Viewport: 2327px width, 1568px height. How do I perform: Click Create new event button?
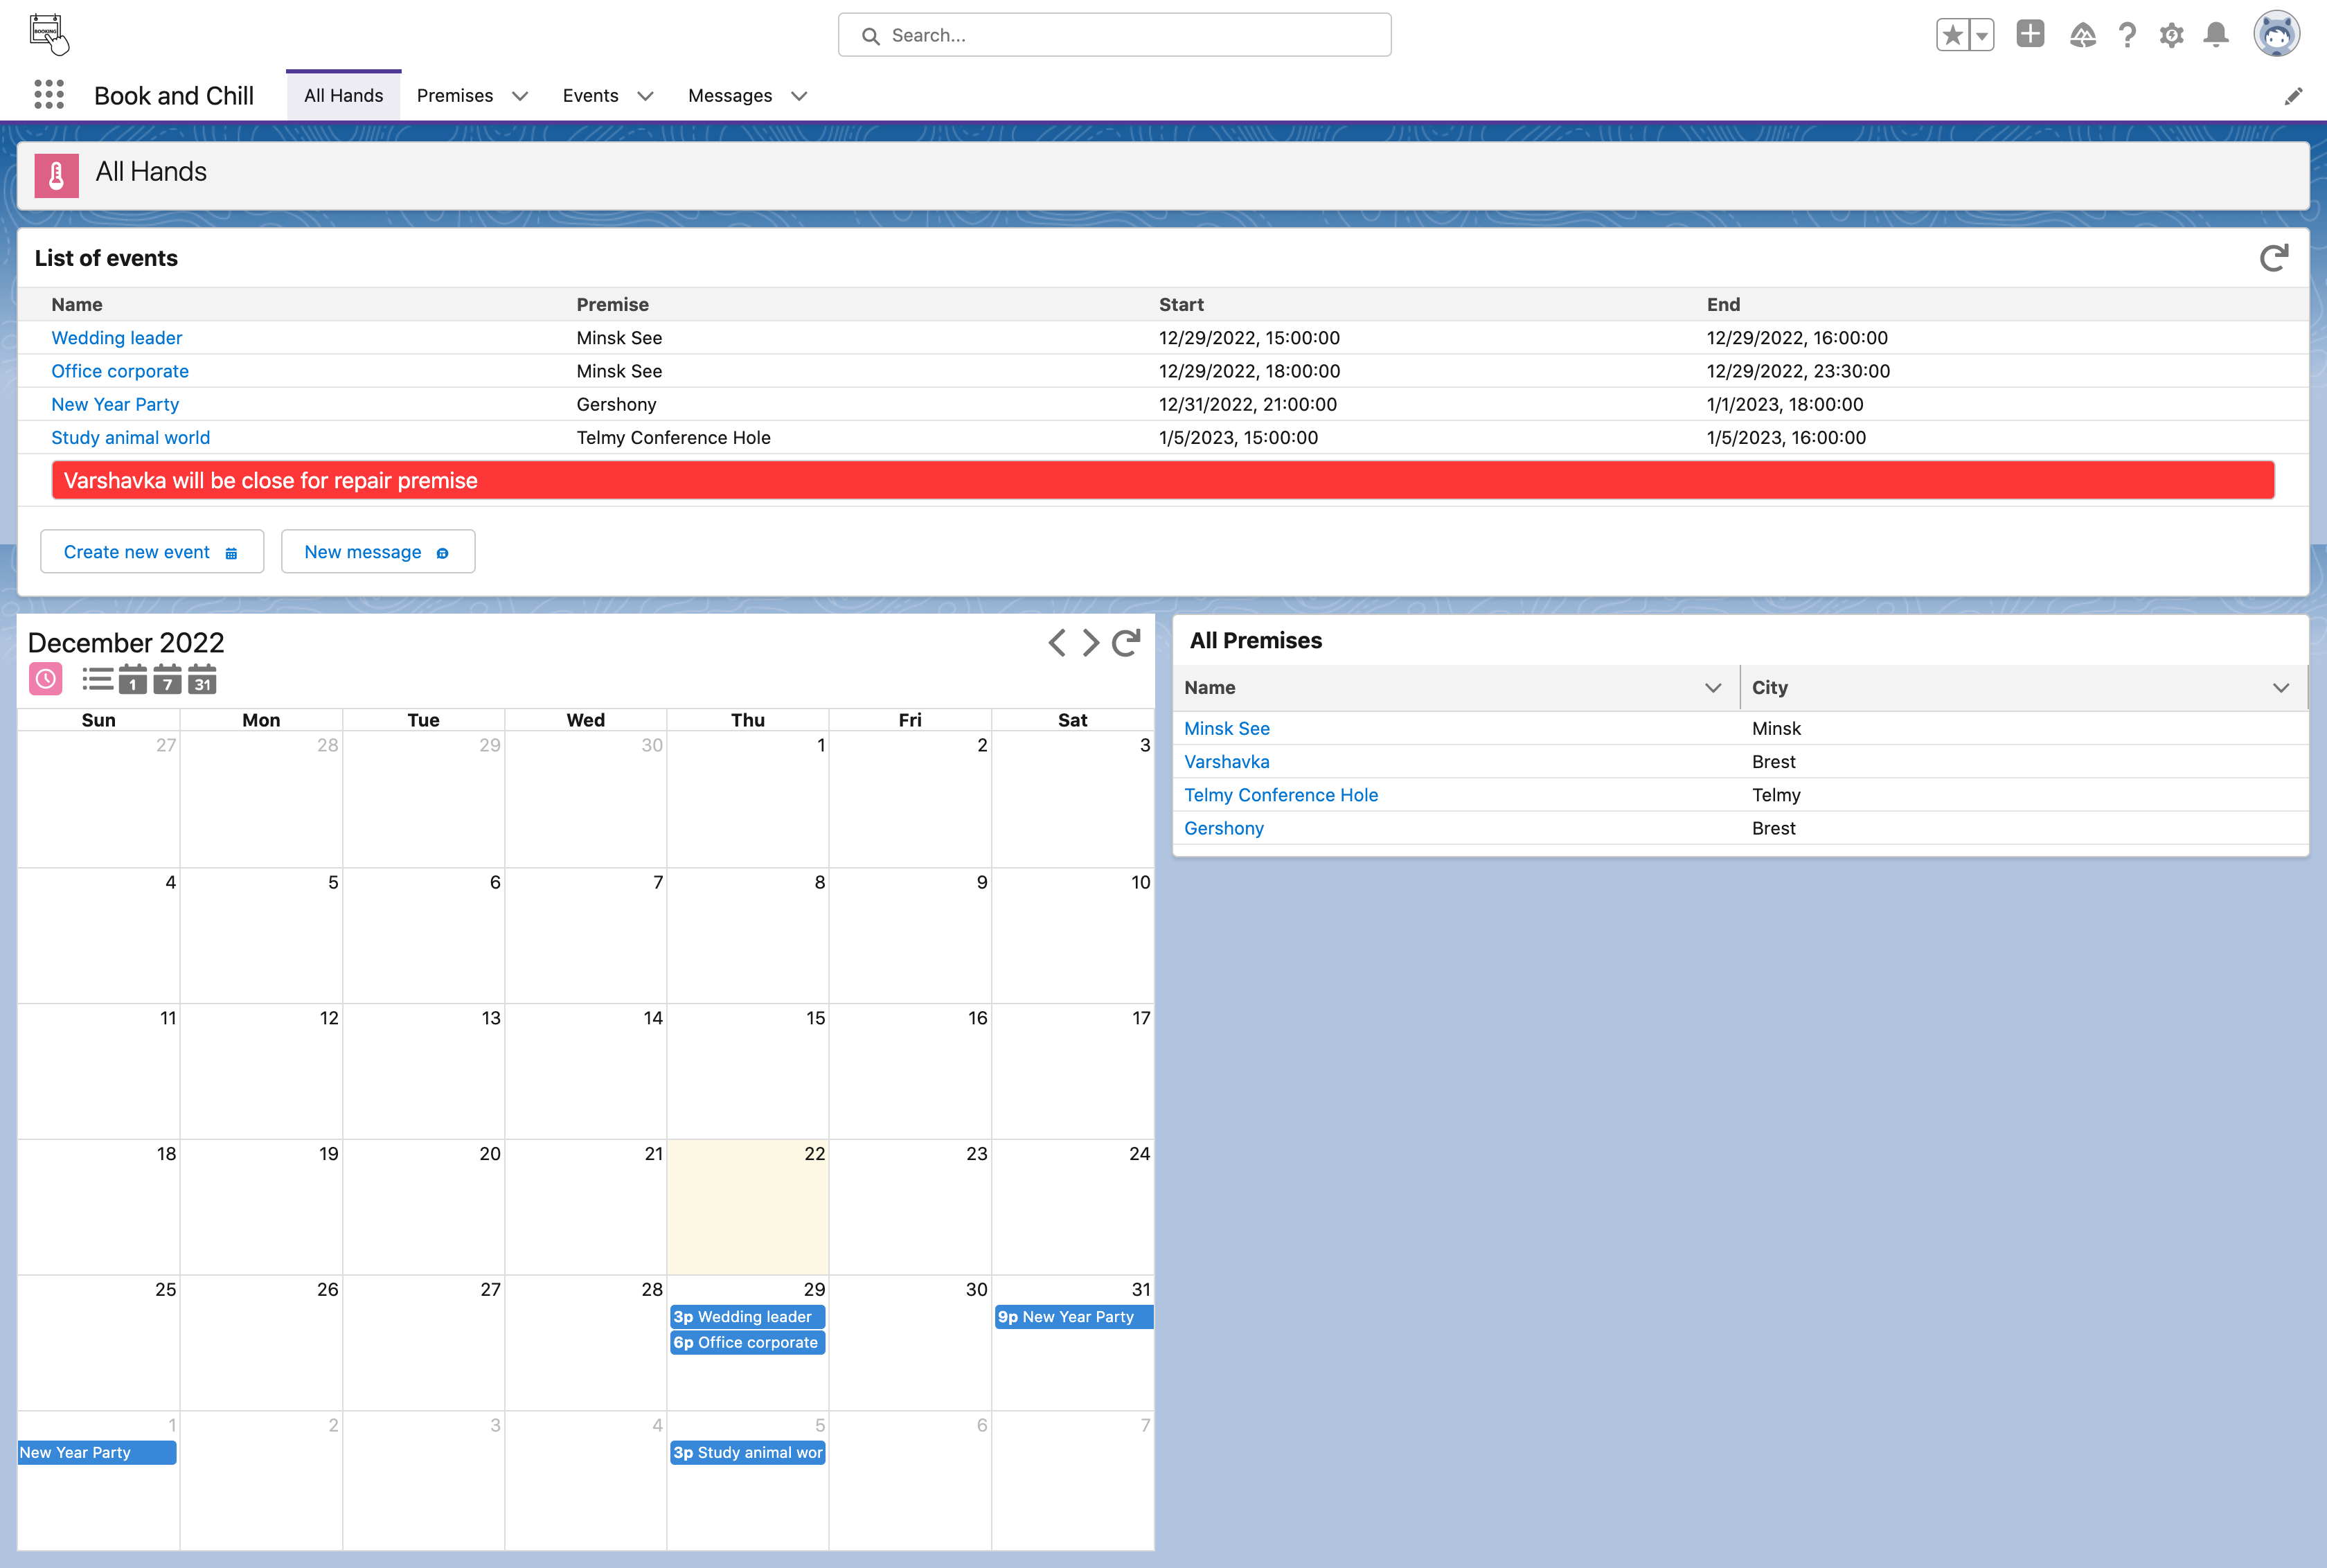[x=151, y=552]
